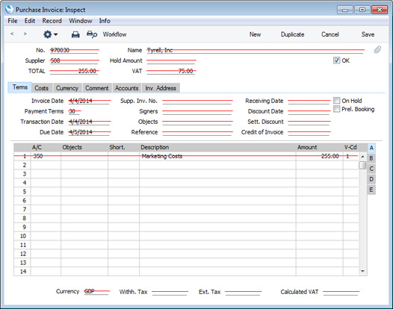Enable the Prel. Booking checkbox
Viewport: 393px width, 309px height.
click(x=337, y=109)
